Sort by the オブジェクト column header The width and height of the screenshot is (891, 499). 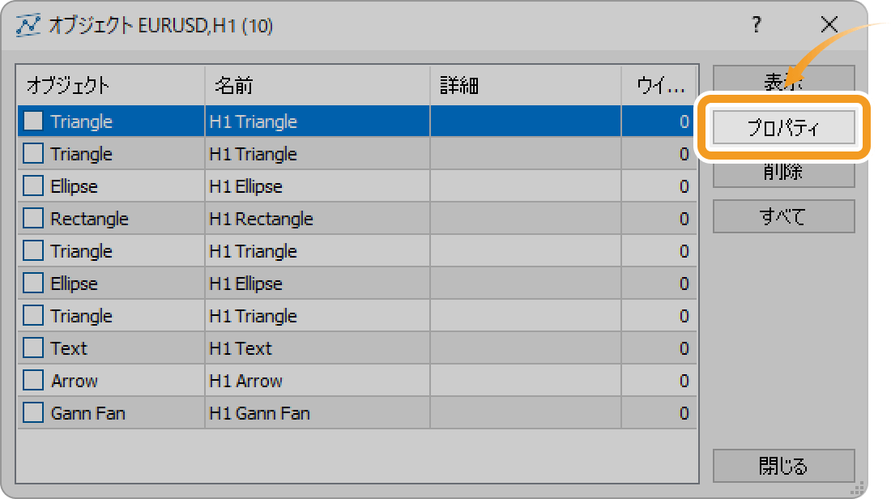point(111,85)
